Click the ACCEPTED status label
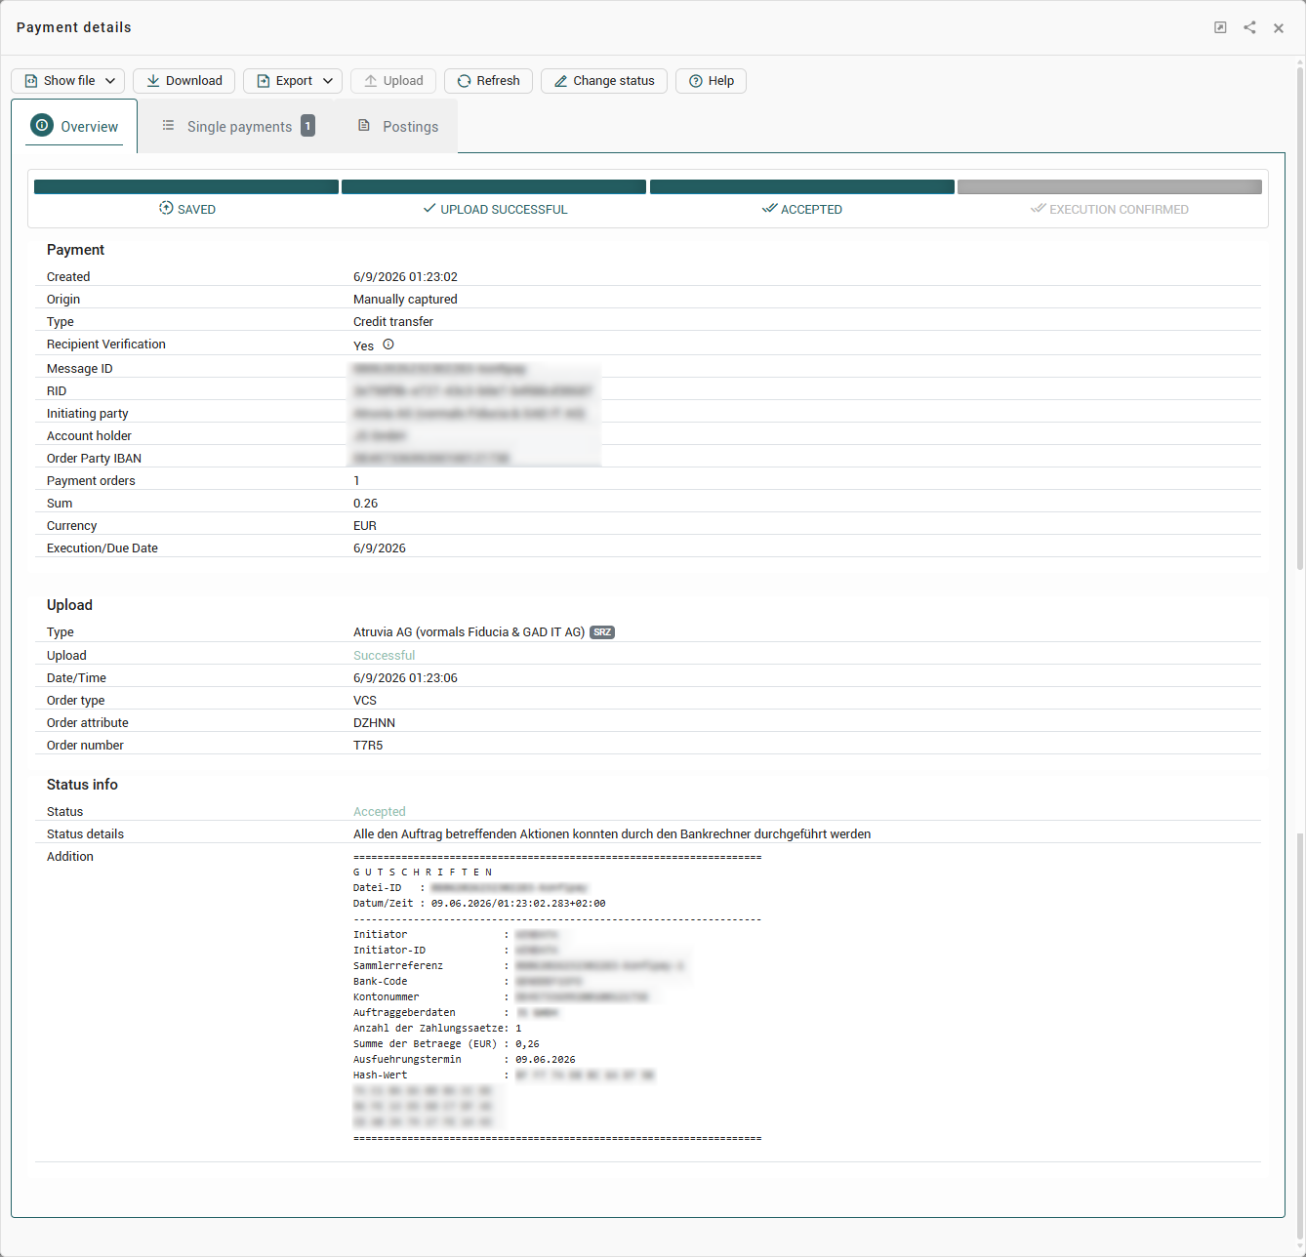The width and height of the screenshot is (1306, 1258). 811,210
